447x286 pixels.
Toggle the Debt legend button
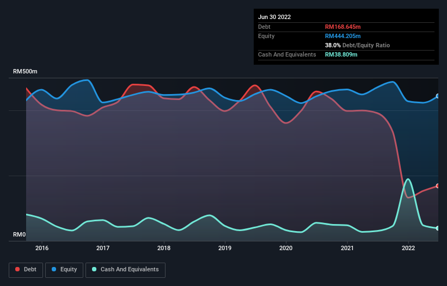26,270
